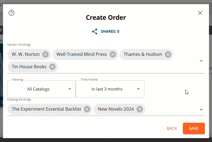The height and width of the screenshot is (142, 212).
Task: Remove the New Novels 2024 chip
Action: coord(140,109)
